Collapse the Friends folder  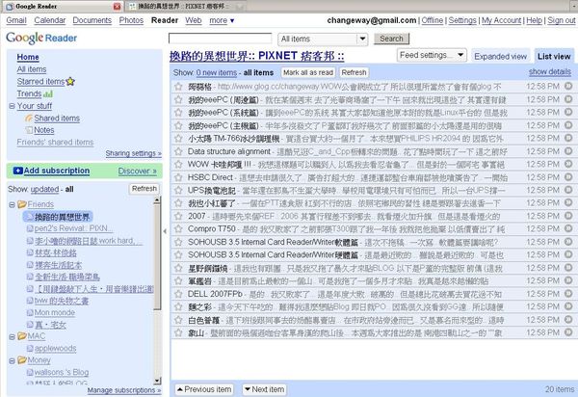(12, 204)
